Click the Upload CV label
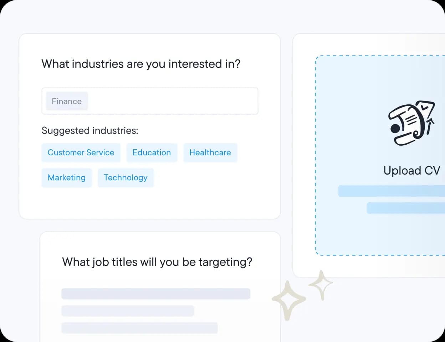This screenshot has width=445, height=342. click(412, 171)
